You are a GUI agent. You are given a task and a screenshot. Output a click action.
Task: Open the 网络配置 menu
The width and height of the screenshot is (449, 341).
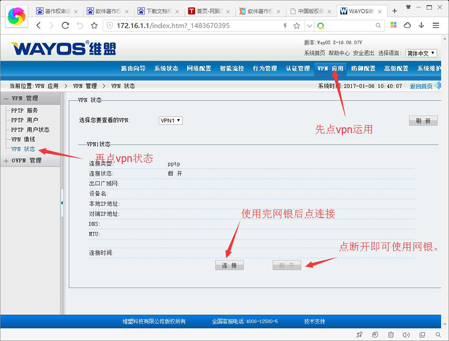(199, 69)
